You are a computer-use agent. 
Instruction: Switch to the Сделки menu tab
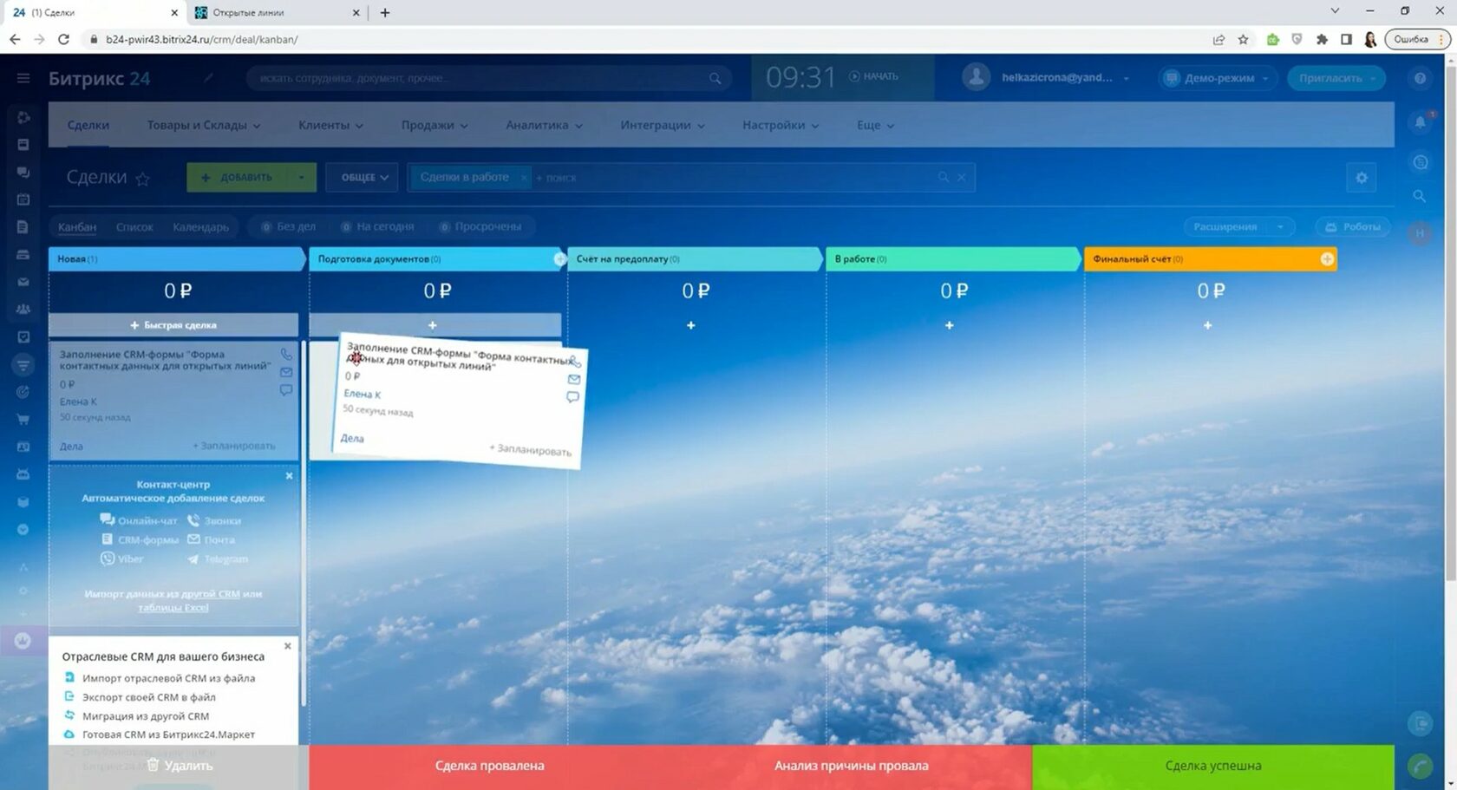coord(88,125)
